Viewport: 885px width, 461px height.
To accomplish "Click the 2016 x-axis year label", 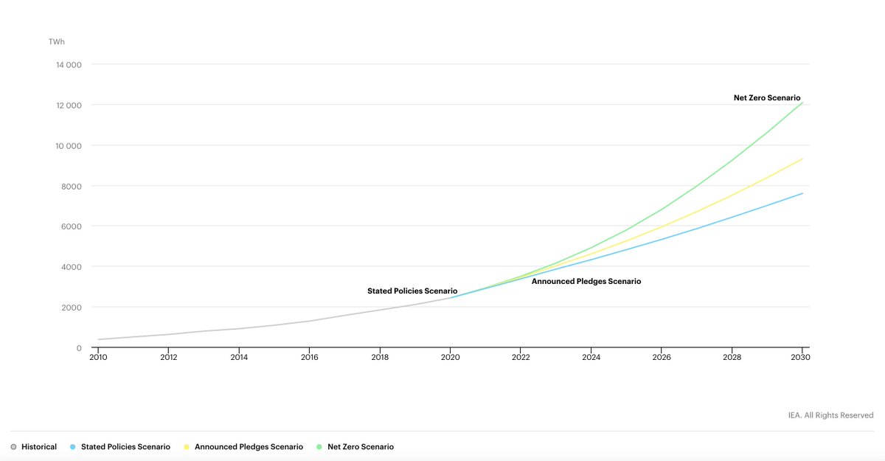I will [x=310, y=357].
